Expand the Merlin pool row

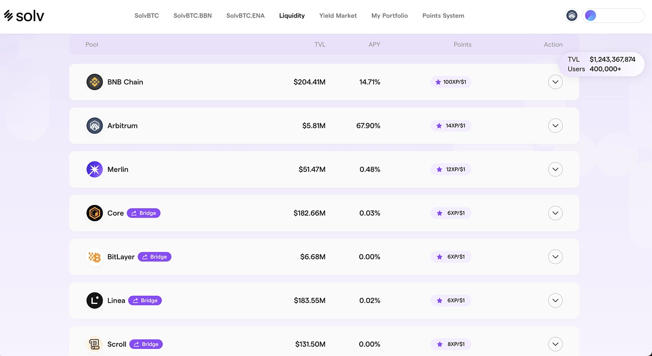click(x=555, y=170)
